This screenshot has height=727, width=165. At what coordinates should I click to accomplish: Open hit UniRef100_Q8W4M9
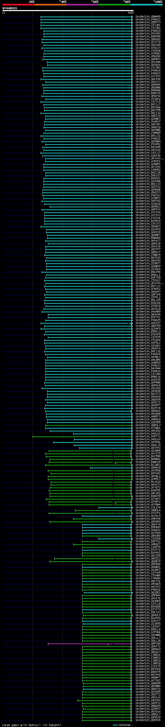[148, 17]
